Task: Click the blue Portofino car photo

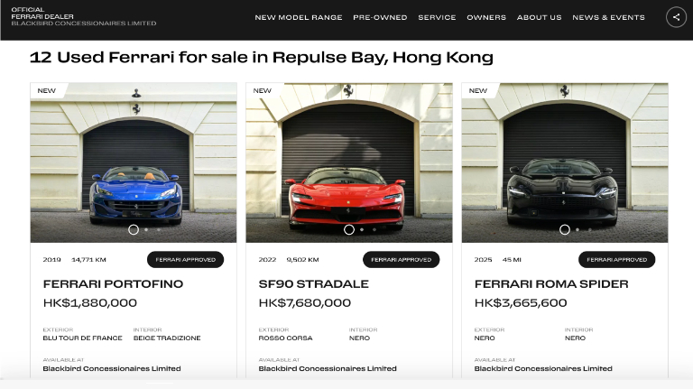Action: (x=134, y=162)
